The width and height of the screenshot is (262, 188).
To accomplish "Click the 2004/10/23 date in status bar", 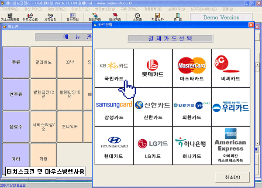I will (x=13, y=185).
